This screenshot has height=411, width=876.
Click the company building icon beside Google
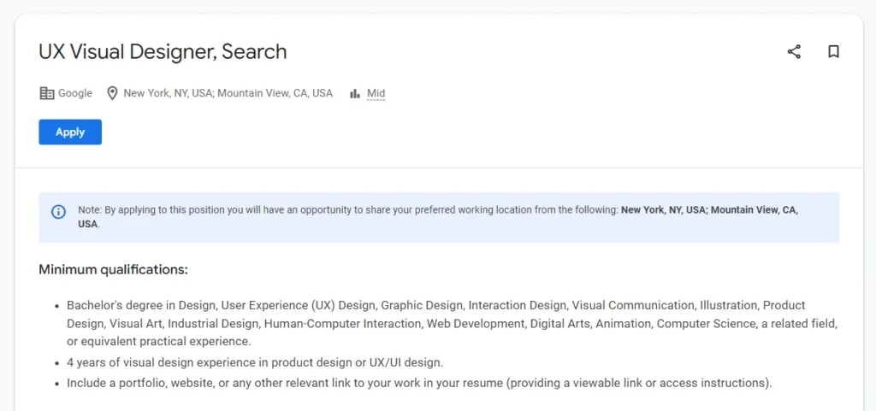pos(47,93)
